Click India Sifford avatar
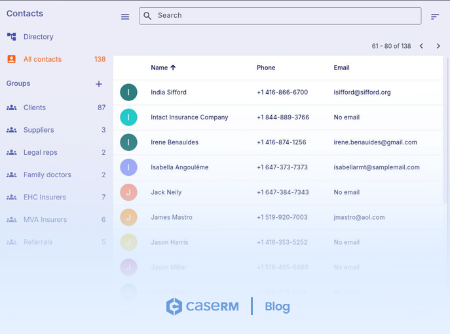The image size is (450, 334). [128, 93]
